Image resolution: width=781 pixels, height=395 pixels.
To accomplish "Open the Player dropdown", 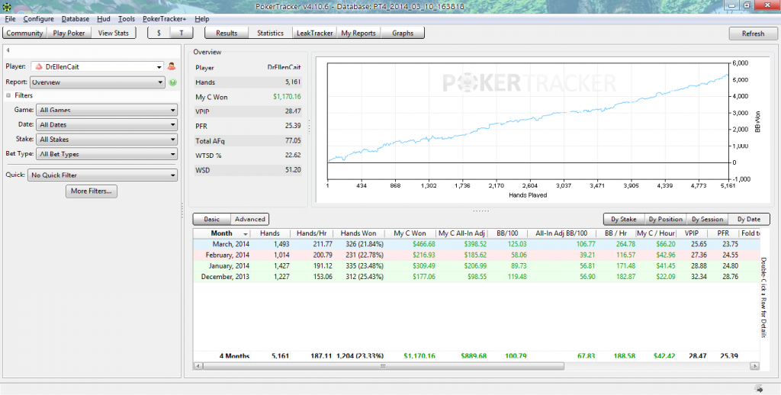I will point(97,67).
